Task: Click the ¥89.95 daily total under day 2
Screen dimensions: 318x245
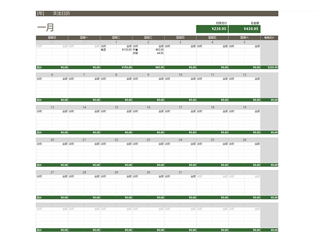Action: [x=160, y=67]
